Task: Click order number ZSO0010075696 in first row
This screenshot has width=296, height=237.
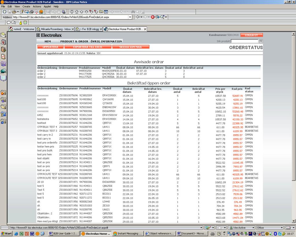Action: point(69,95)
